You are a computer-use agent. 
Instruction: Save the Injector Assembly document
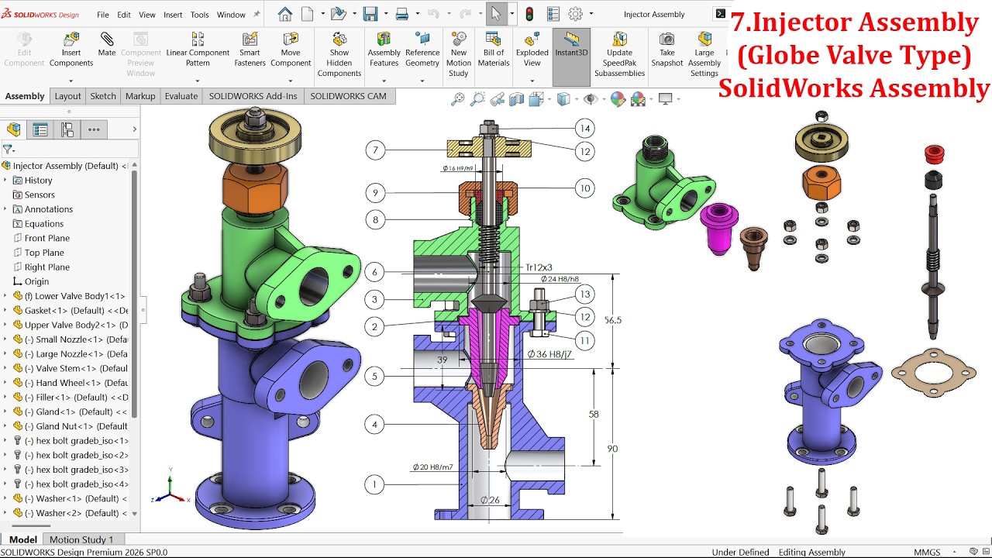coord(370,14)
